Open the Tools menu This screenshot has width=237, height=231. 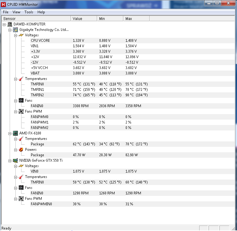click(29, 12)
